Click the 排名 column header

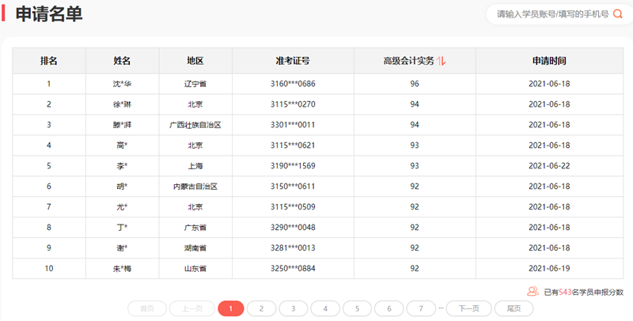pos(49,61)
